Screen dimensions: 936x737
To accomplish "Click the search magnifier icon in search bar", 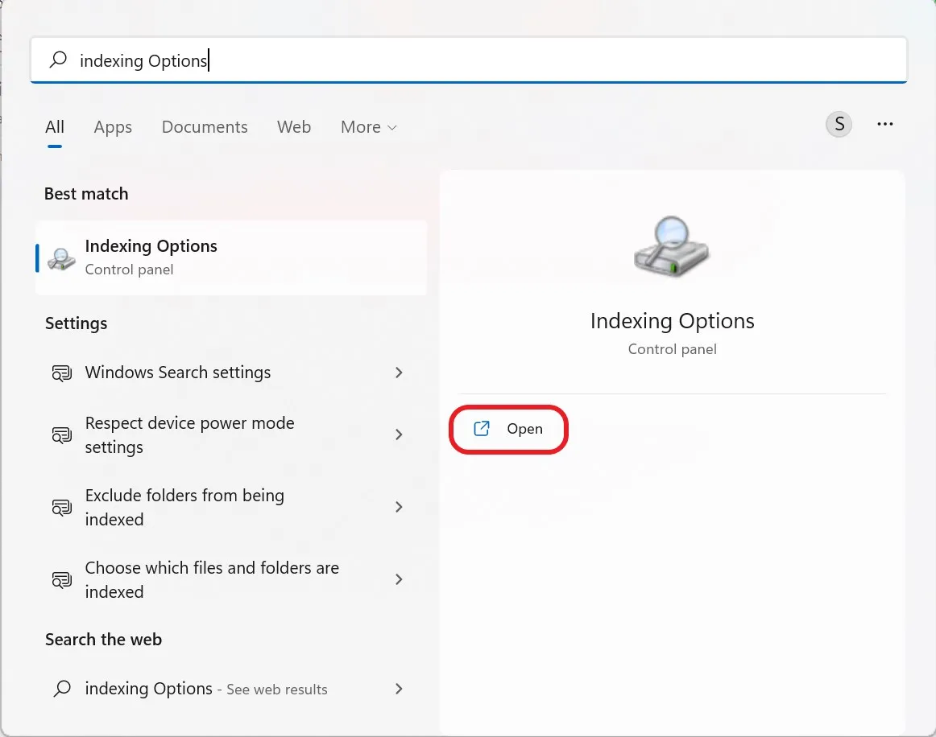I will click(58, 60).
